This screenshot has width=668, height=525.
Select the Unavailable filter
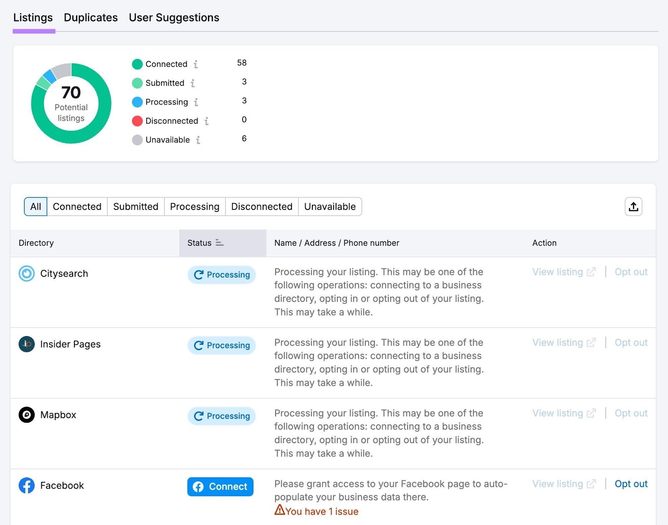[x=330, y=206]
